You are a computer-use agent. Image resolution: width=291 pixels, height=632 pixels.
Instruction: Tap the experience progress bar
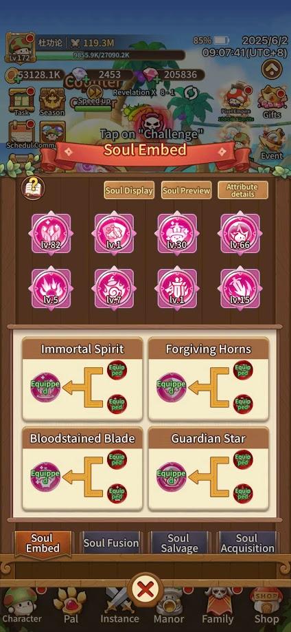[110, 55]
